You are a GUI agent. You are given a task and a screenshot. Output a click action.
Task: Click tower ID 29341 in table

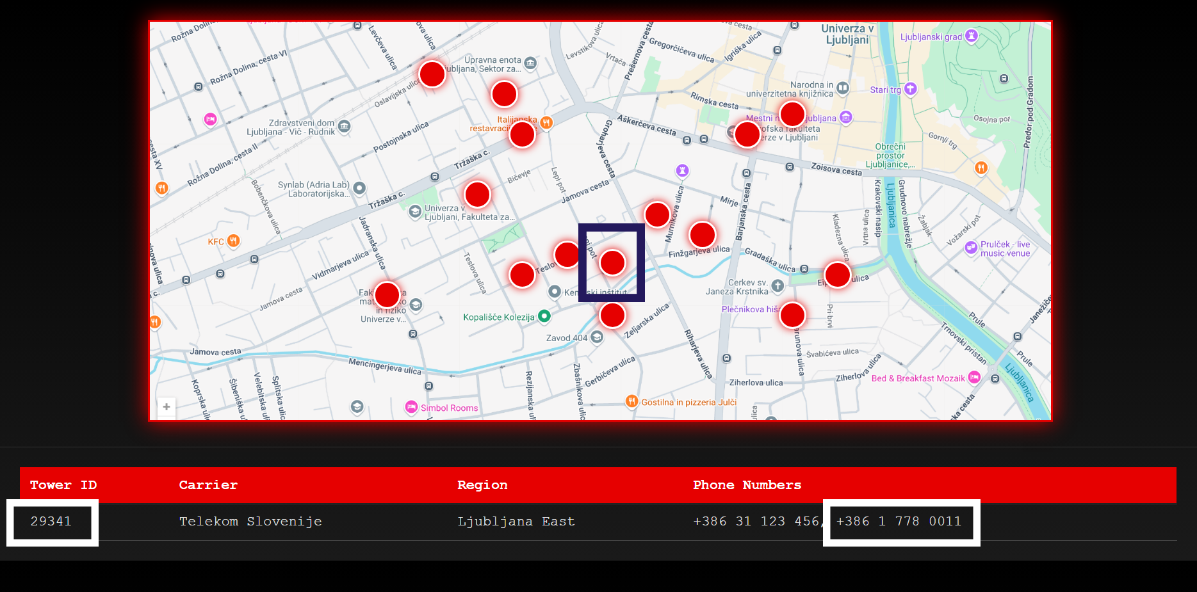point(51,522)
